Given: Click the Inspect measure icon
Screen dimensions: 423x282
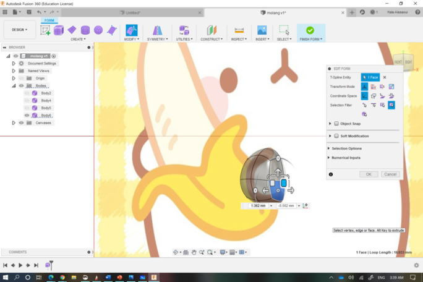Looking at the screenshot, I should [239, 30].
